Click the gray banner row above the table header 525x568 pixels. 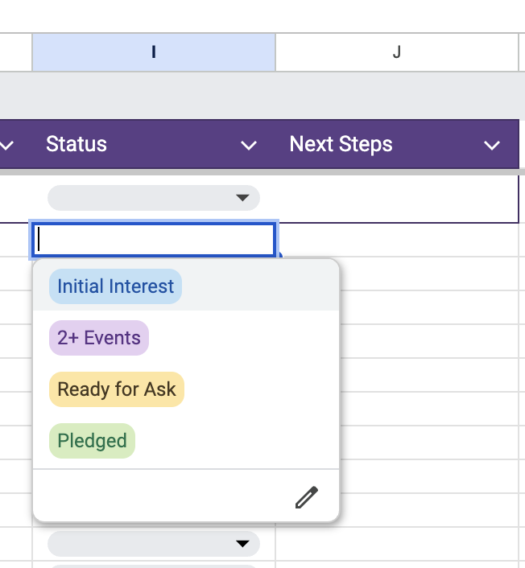pos(262,96)
